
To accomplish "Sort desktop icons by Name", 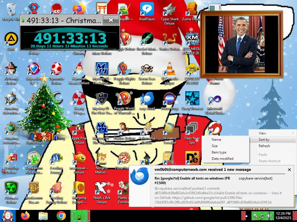I will [x=225, y=140].
